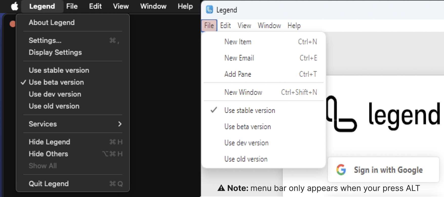Click the File menu in Windows Legend window
The height and width of the screenshot is (197, 444).
209,26
